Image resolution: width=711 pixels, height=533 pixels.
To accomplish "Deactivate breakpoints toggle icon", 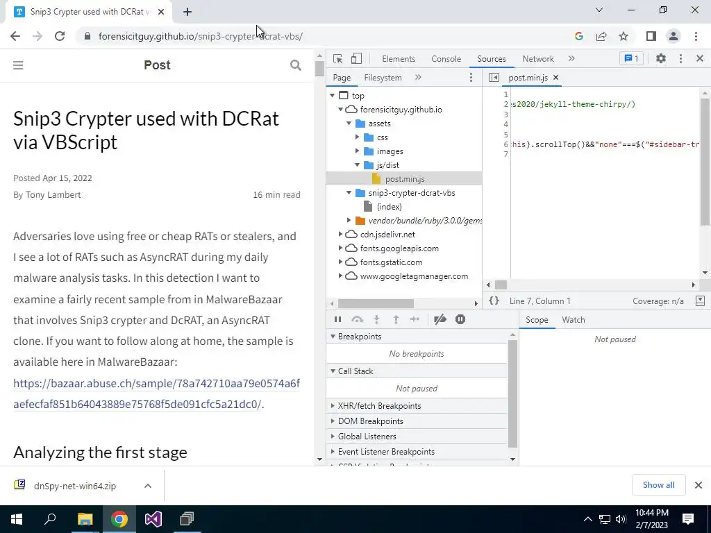I will coord(440,319).
